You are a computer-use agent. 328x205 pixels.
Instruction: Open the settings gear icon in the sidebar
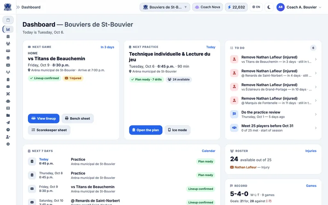(8, 144)
